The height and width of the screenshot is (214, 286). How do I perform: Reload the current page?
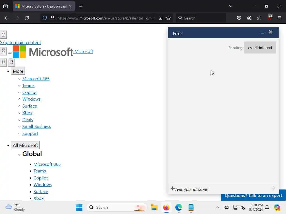[27, 18]
